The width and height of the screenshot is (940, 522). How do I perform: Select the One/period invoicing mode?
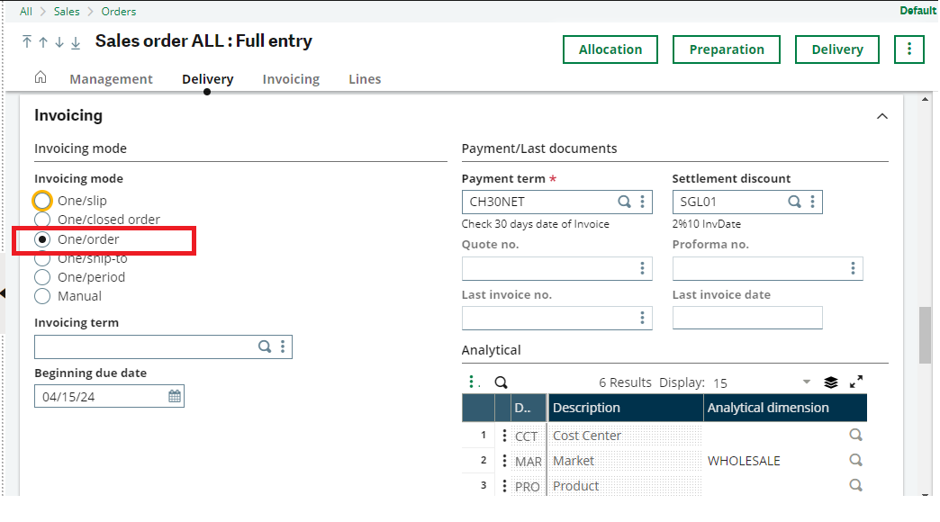pos(41,276)
